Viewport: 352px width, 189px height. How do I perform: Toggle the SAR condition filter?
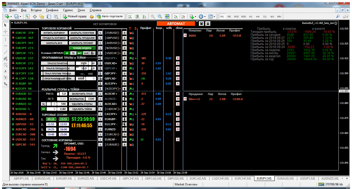(86, 53)
